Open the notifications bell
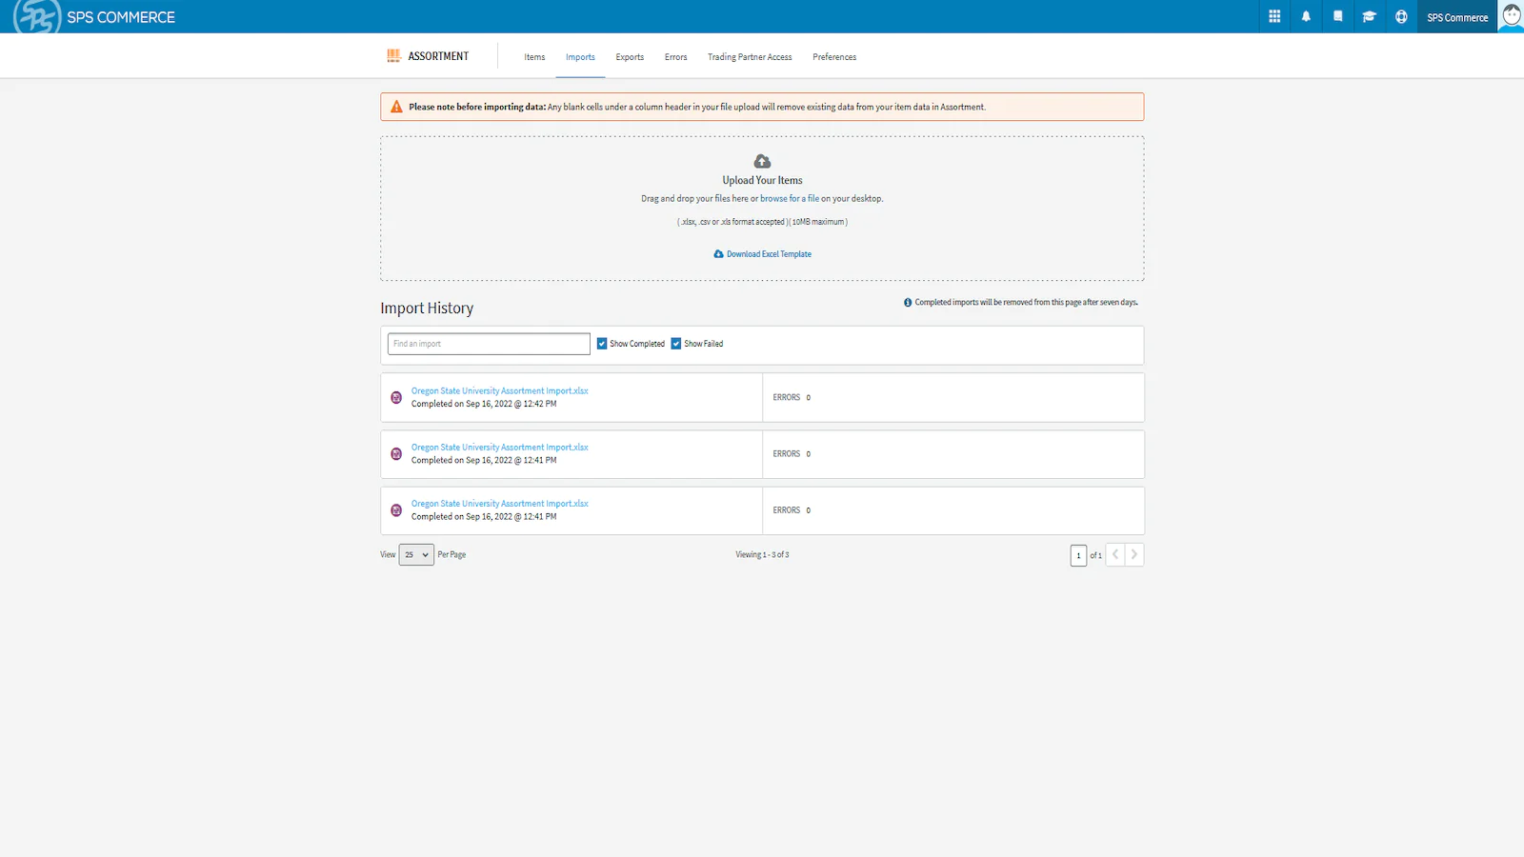The image size is (1524, 857). click(x=1306, y=16)
